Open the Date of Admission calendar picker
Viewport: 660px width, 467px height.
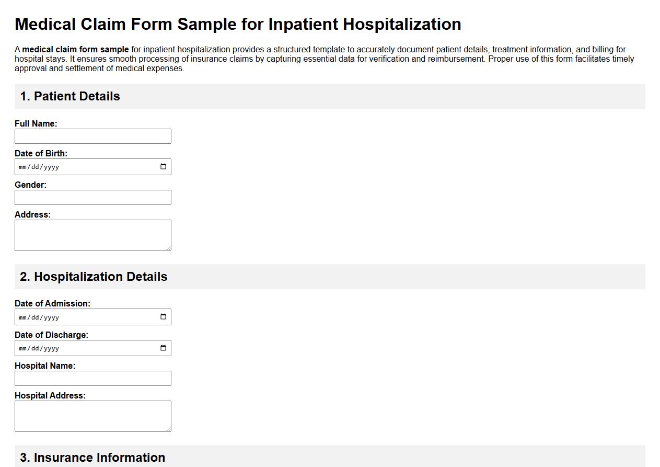(x=165, y=316)
